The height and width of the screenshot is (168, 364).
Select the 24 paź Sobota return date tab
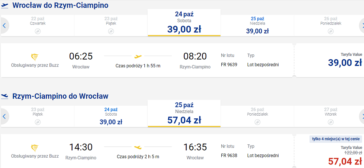coord(111,116)
